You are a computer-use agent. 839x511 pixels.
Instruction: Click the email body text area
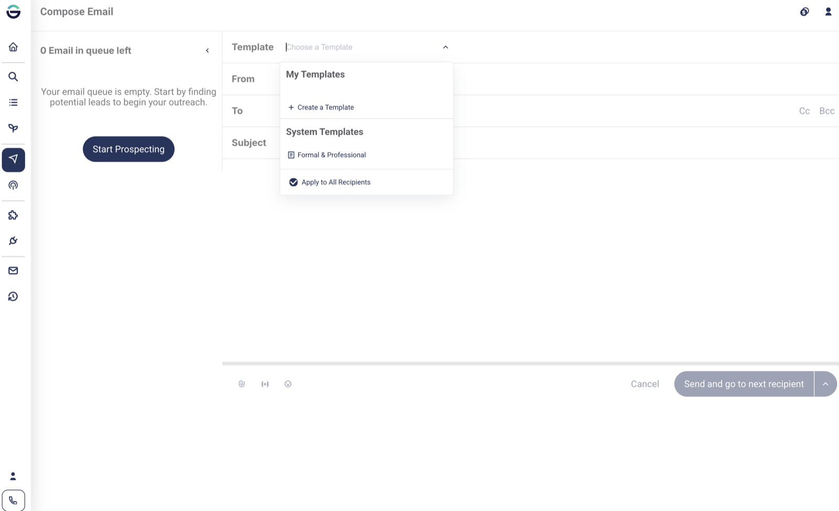pos(531,260)
